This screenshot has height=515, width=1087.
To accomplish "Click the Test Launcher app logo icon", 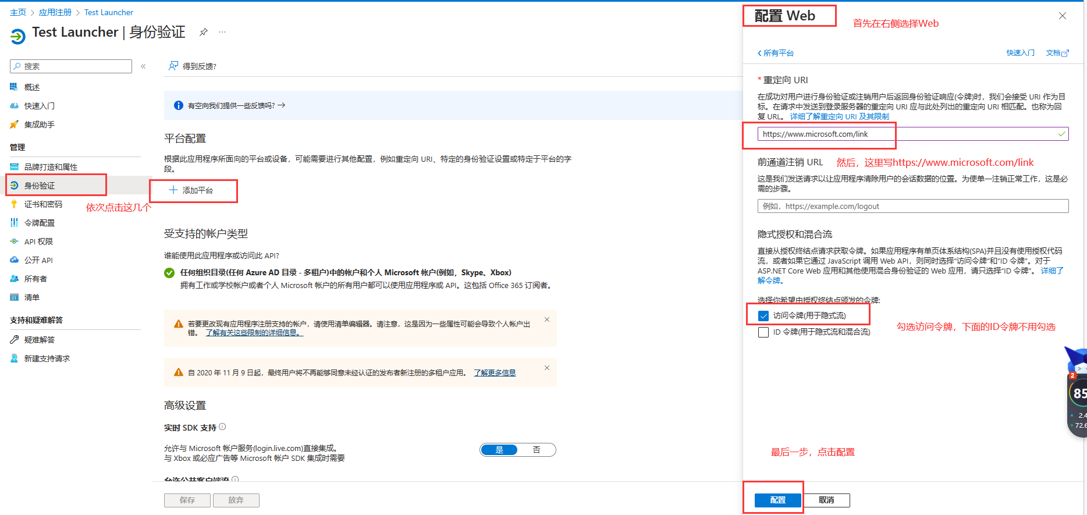I will [18, 37].
